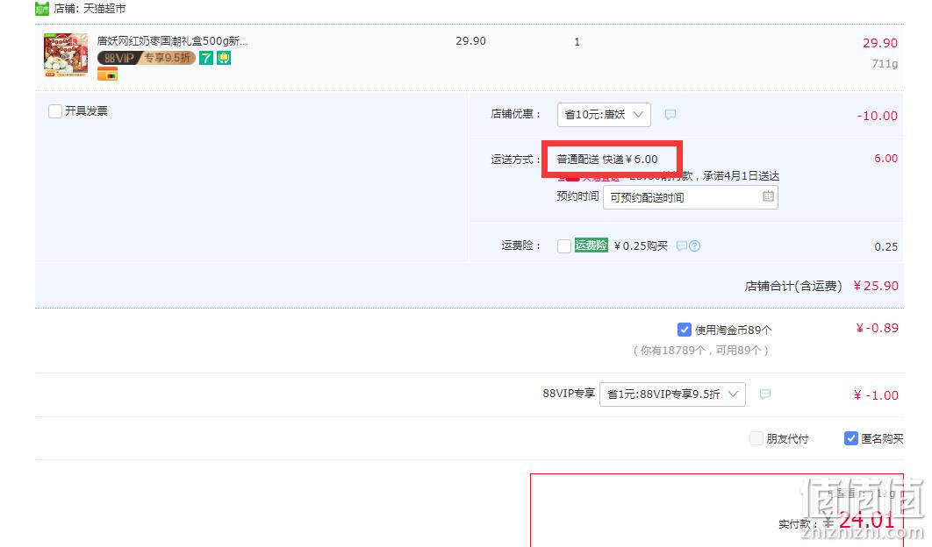Click the shop name 天猫超市
This screenshot has height=547, width=932.
pos(104,9)
